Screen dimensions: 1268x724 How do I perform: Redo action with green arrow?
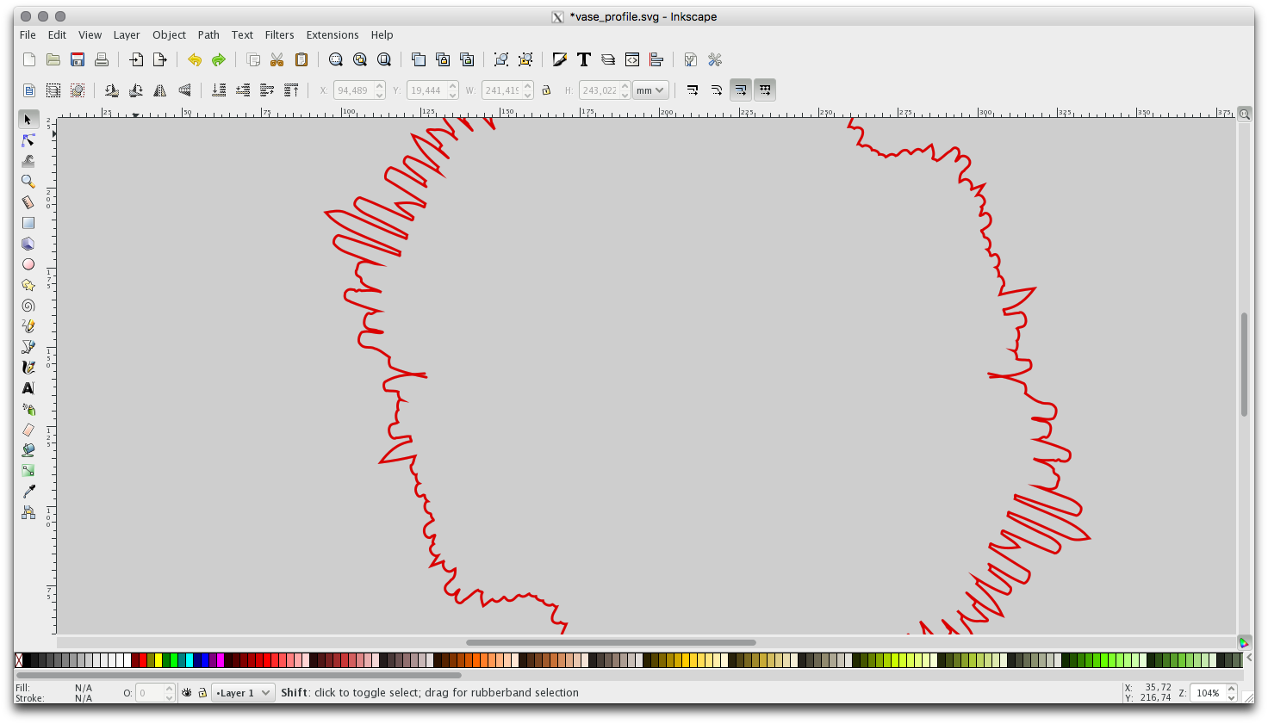pyautogui.click(x=219, y=59)
